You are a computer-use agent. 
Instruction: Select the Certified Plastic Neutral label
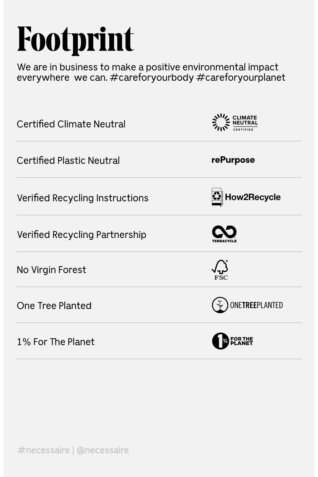68,161
